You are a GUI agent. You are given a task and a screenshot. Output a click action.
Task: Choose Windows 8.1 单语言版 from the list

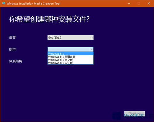pyautogui.click(x=71, y=57)
